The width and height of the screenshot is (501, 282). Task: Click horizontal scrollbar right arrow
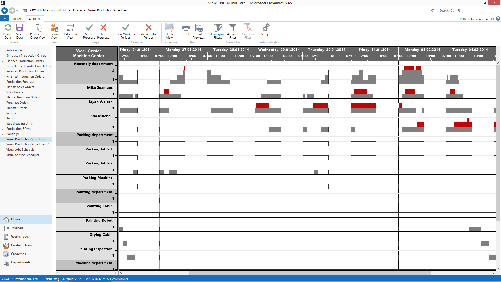(x=494, y=273)
